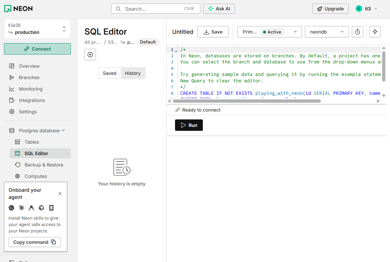Click the Postgres database cylinder icon
The height and width of the screenshot is (262, 390).
tap(12, 130)
